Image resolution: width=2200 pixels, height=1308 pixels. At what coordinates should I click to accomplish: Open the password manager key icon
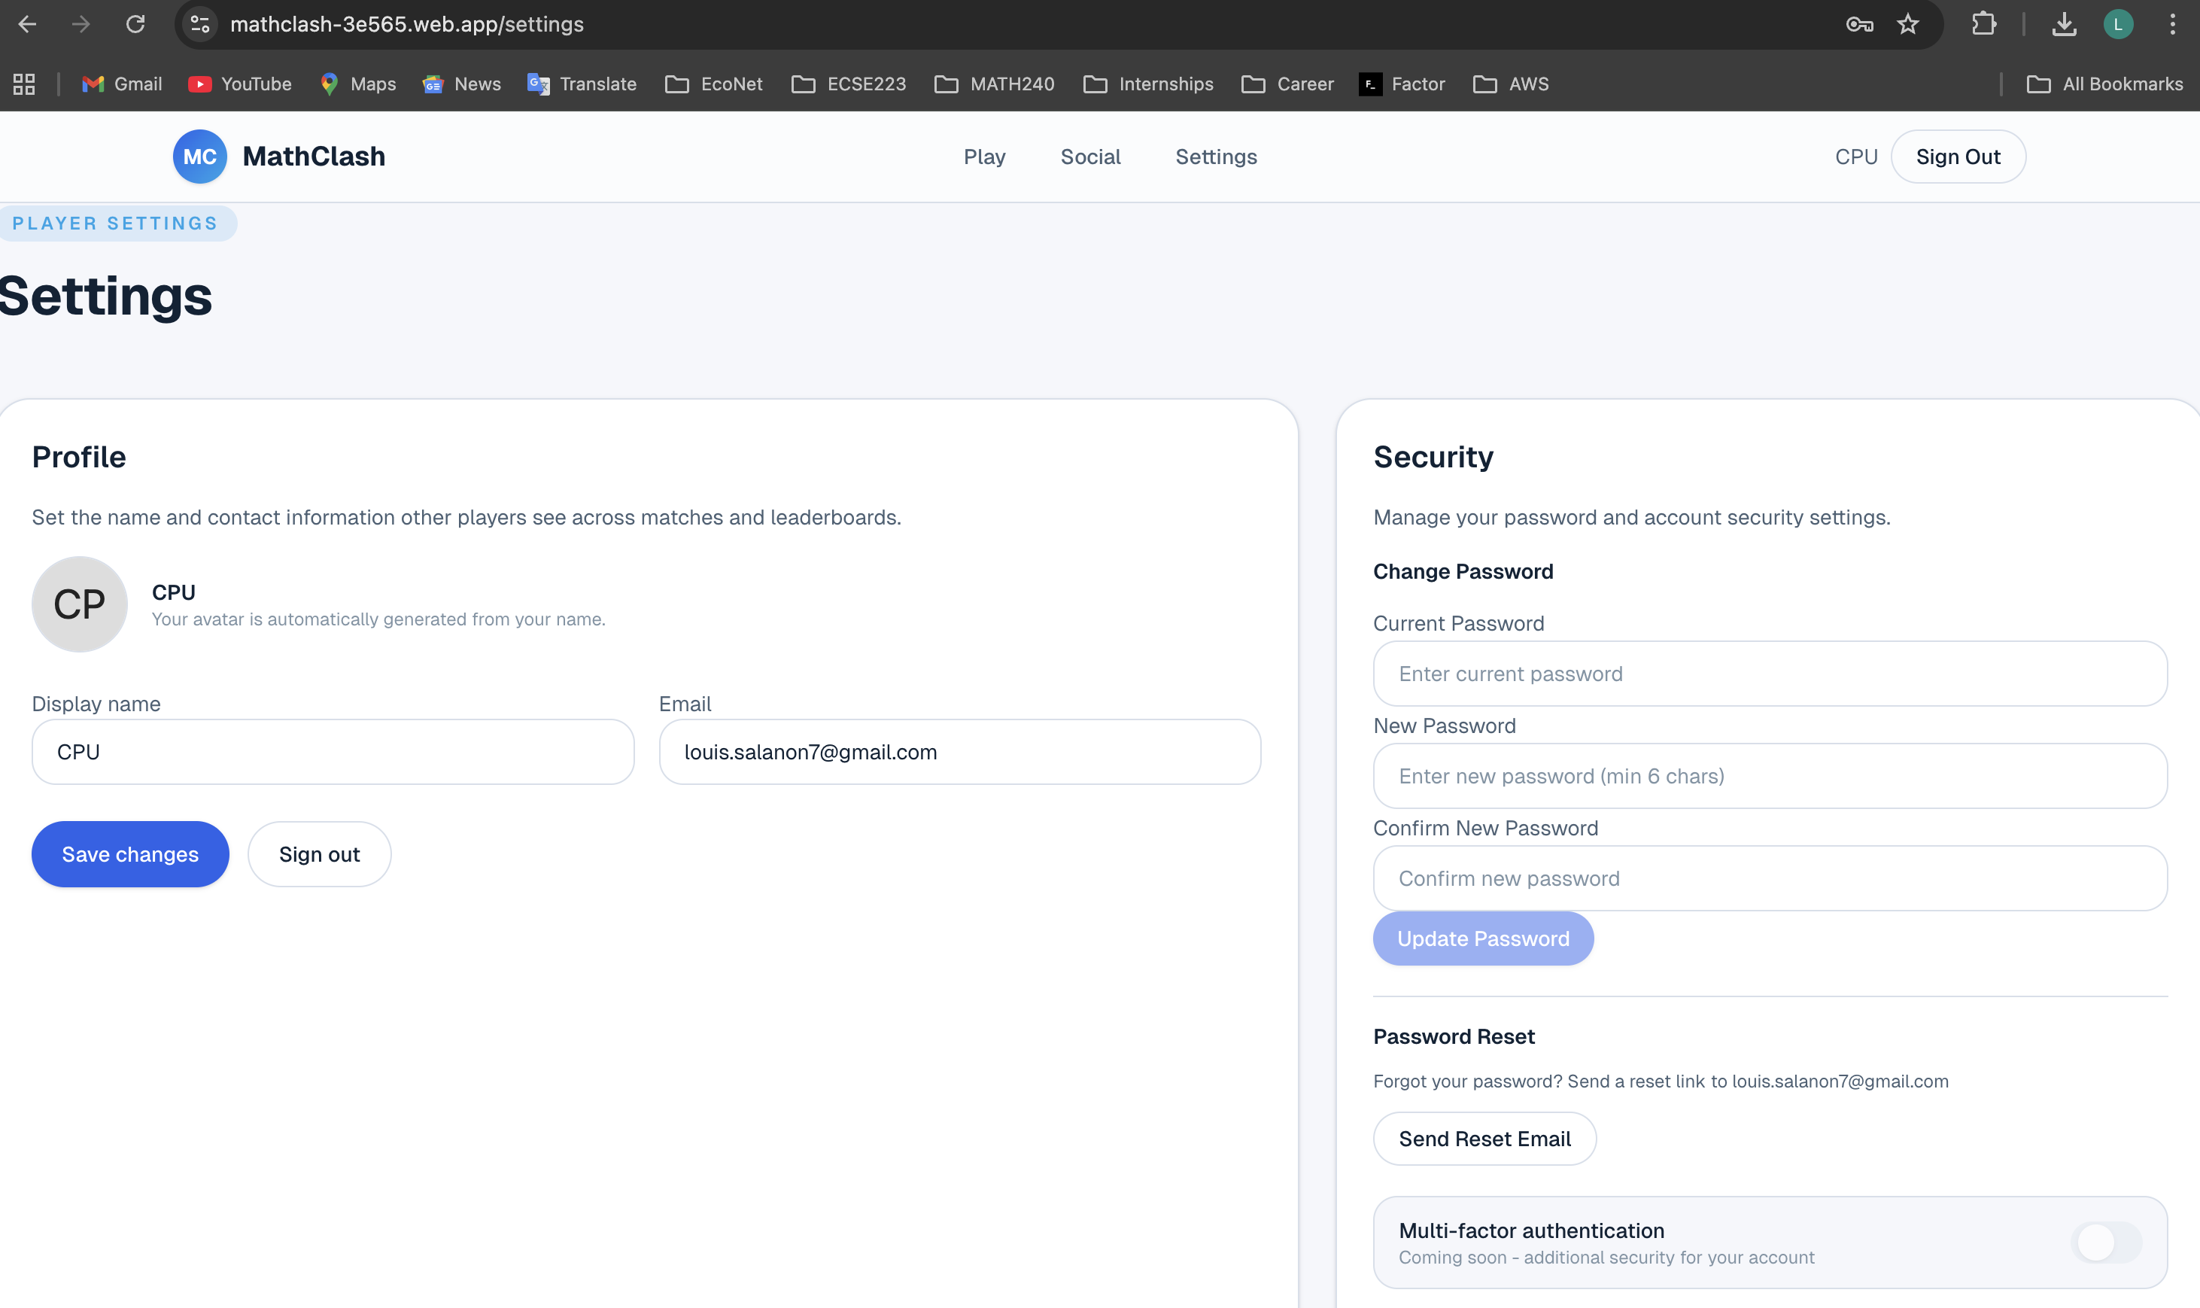[1859, 24]
